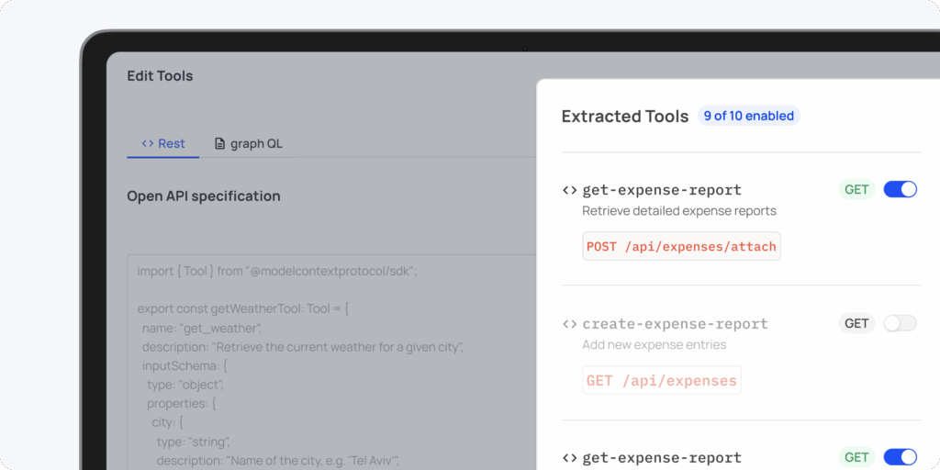940x470 pixels.
Task: Disable the get-expense-report tool with POST endpoint
Action: (900, 190)
